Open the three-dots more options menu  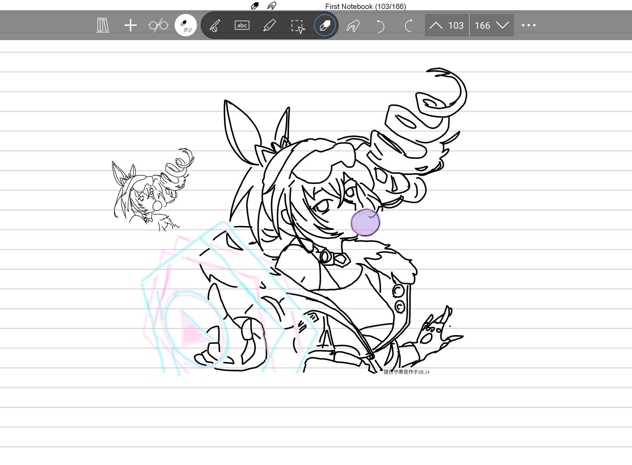(x=529, y=25)
